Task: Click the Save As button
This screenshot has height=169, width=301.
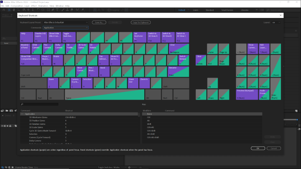Action: click(99, 23)
